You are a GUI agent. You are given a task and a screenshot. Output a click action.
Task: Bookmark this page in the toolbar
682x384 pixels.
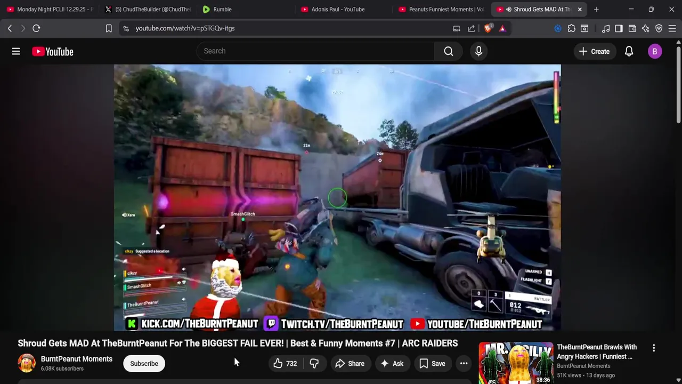[109, 28]
